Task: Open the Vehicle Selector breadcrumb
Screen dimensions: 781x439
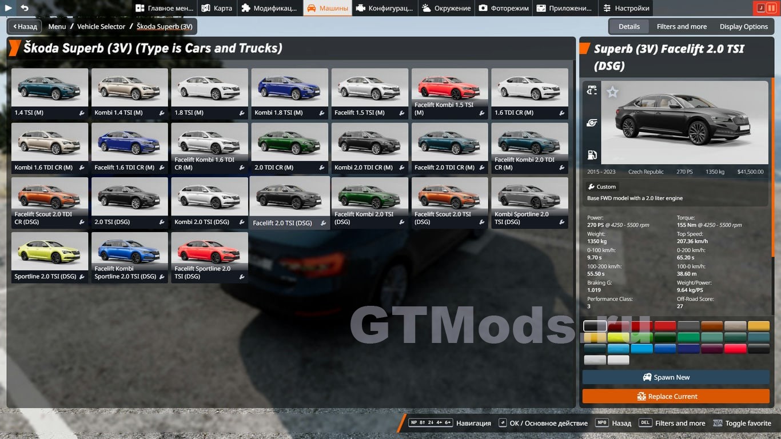Action: [101, 26]
